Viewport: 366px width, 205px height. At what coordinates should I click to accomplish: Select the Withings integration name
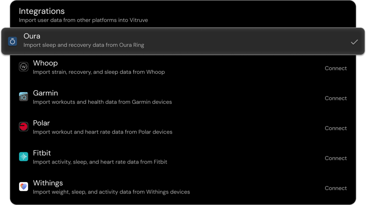48,183
